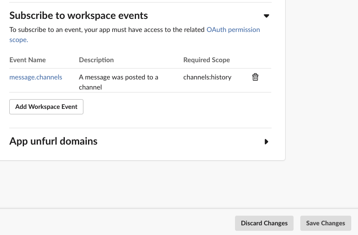
Task: Open the message.channels event link
Action: pos(36,77)
